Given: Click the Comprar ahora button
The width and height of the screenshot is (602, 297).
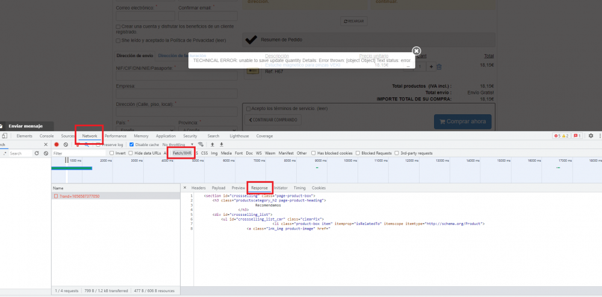Looking at the screenshot, I should [x=462, y=121].
